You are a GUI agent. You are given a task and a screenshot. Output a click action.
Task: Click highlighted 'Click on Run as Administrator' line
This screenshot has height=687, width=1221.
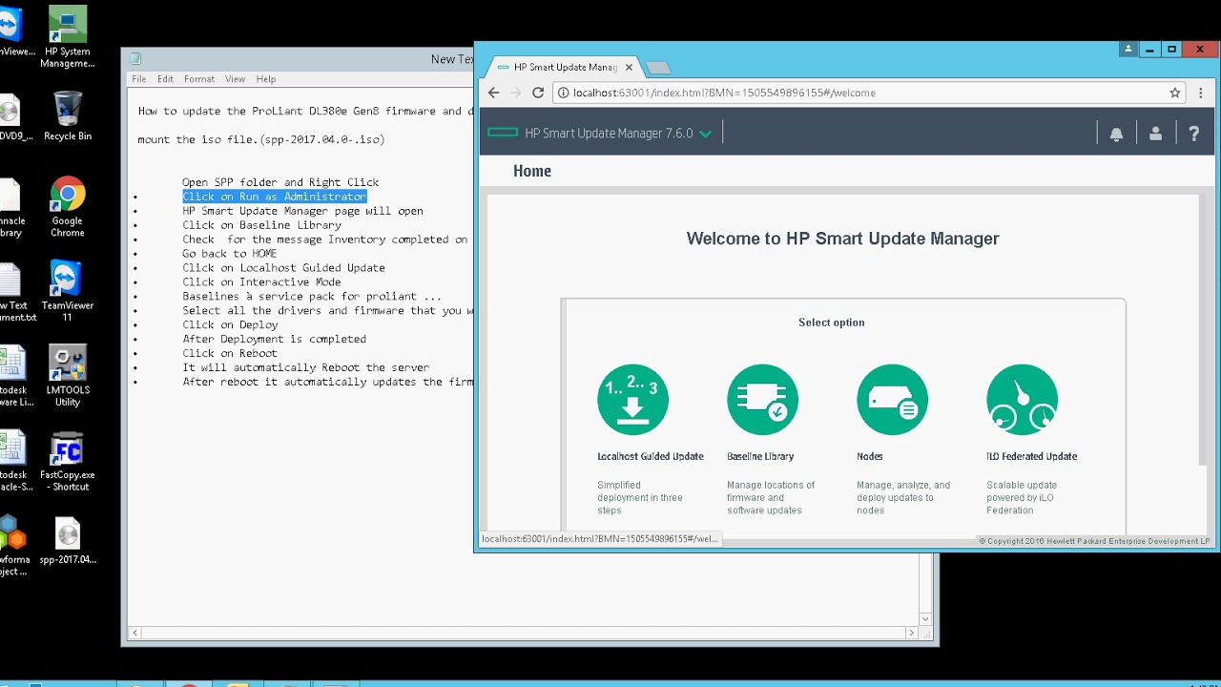[275, 197]
